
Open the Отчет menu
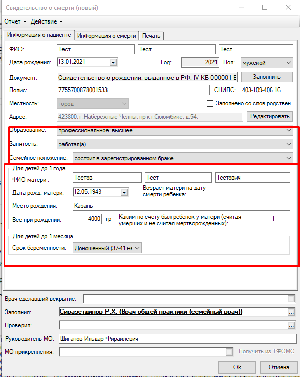coord(15,21)
